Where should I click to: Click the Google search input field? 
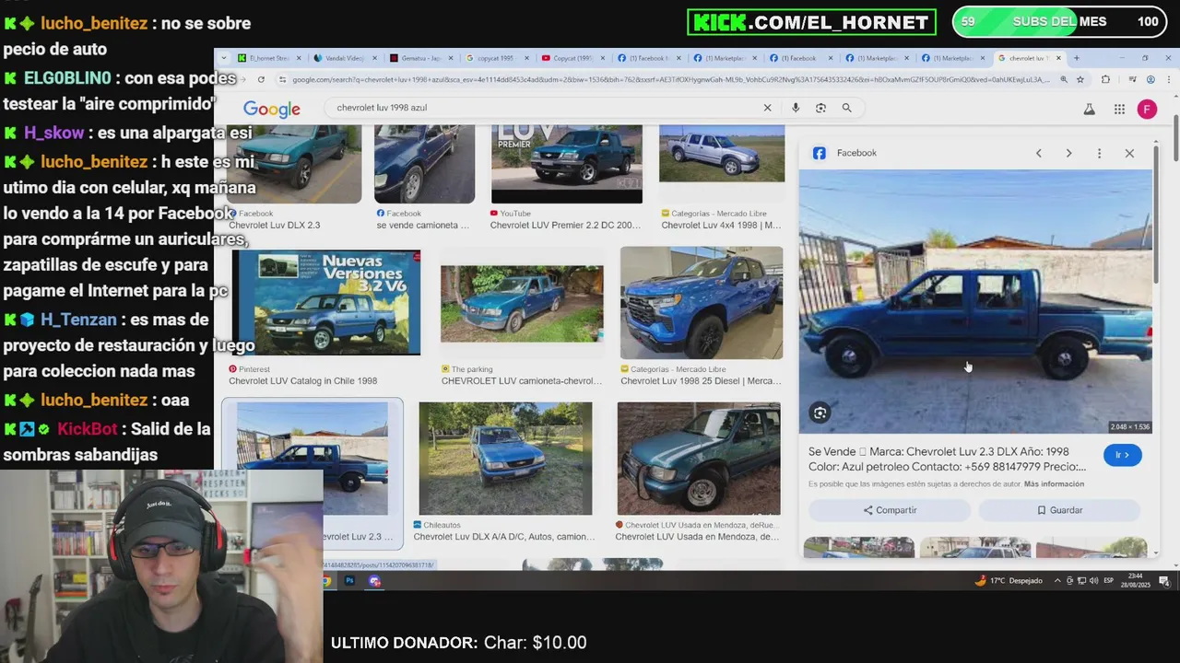tap(544, 108)
